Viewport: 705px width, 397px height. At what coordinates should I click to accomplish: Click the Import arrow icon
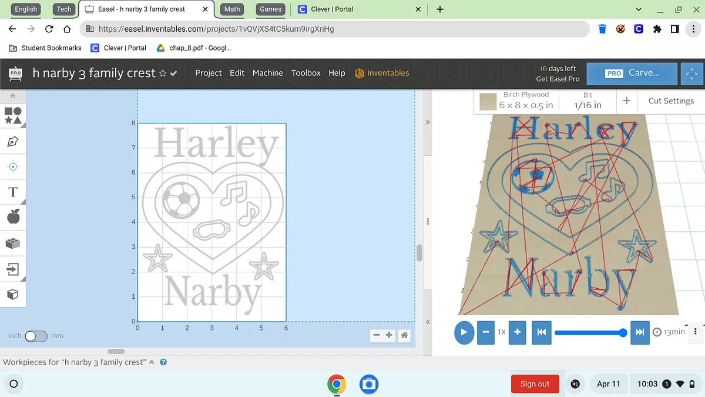pos(13,269)
